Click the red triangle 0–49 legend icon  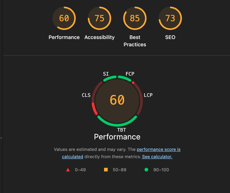click(68, 170)
